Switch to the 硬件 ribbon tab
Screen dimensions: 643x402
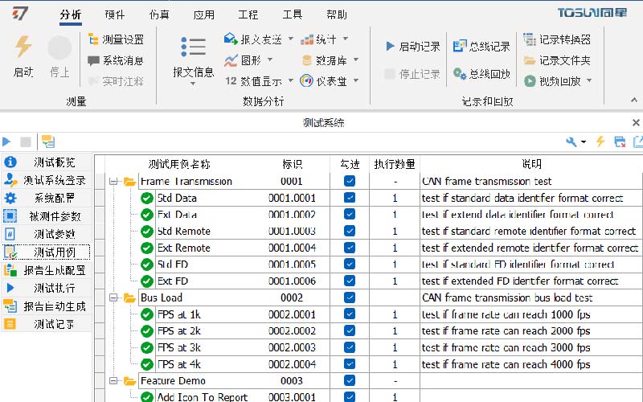pos(115,14)
